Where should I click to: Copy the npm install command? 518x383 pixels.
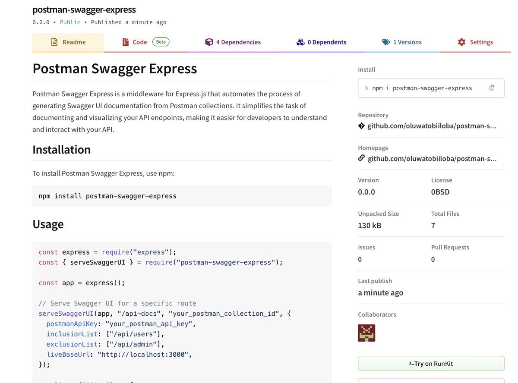[492, 88]
